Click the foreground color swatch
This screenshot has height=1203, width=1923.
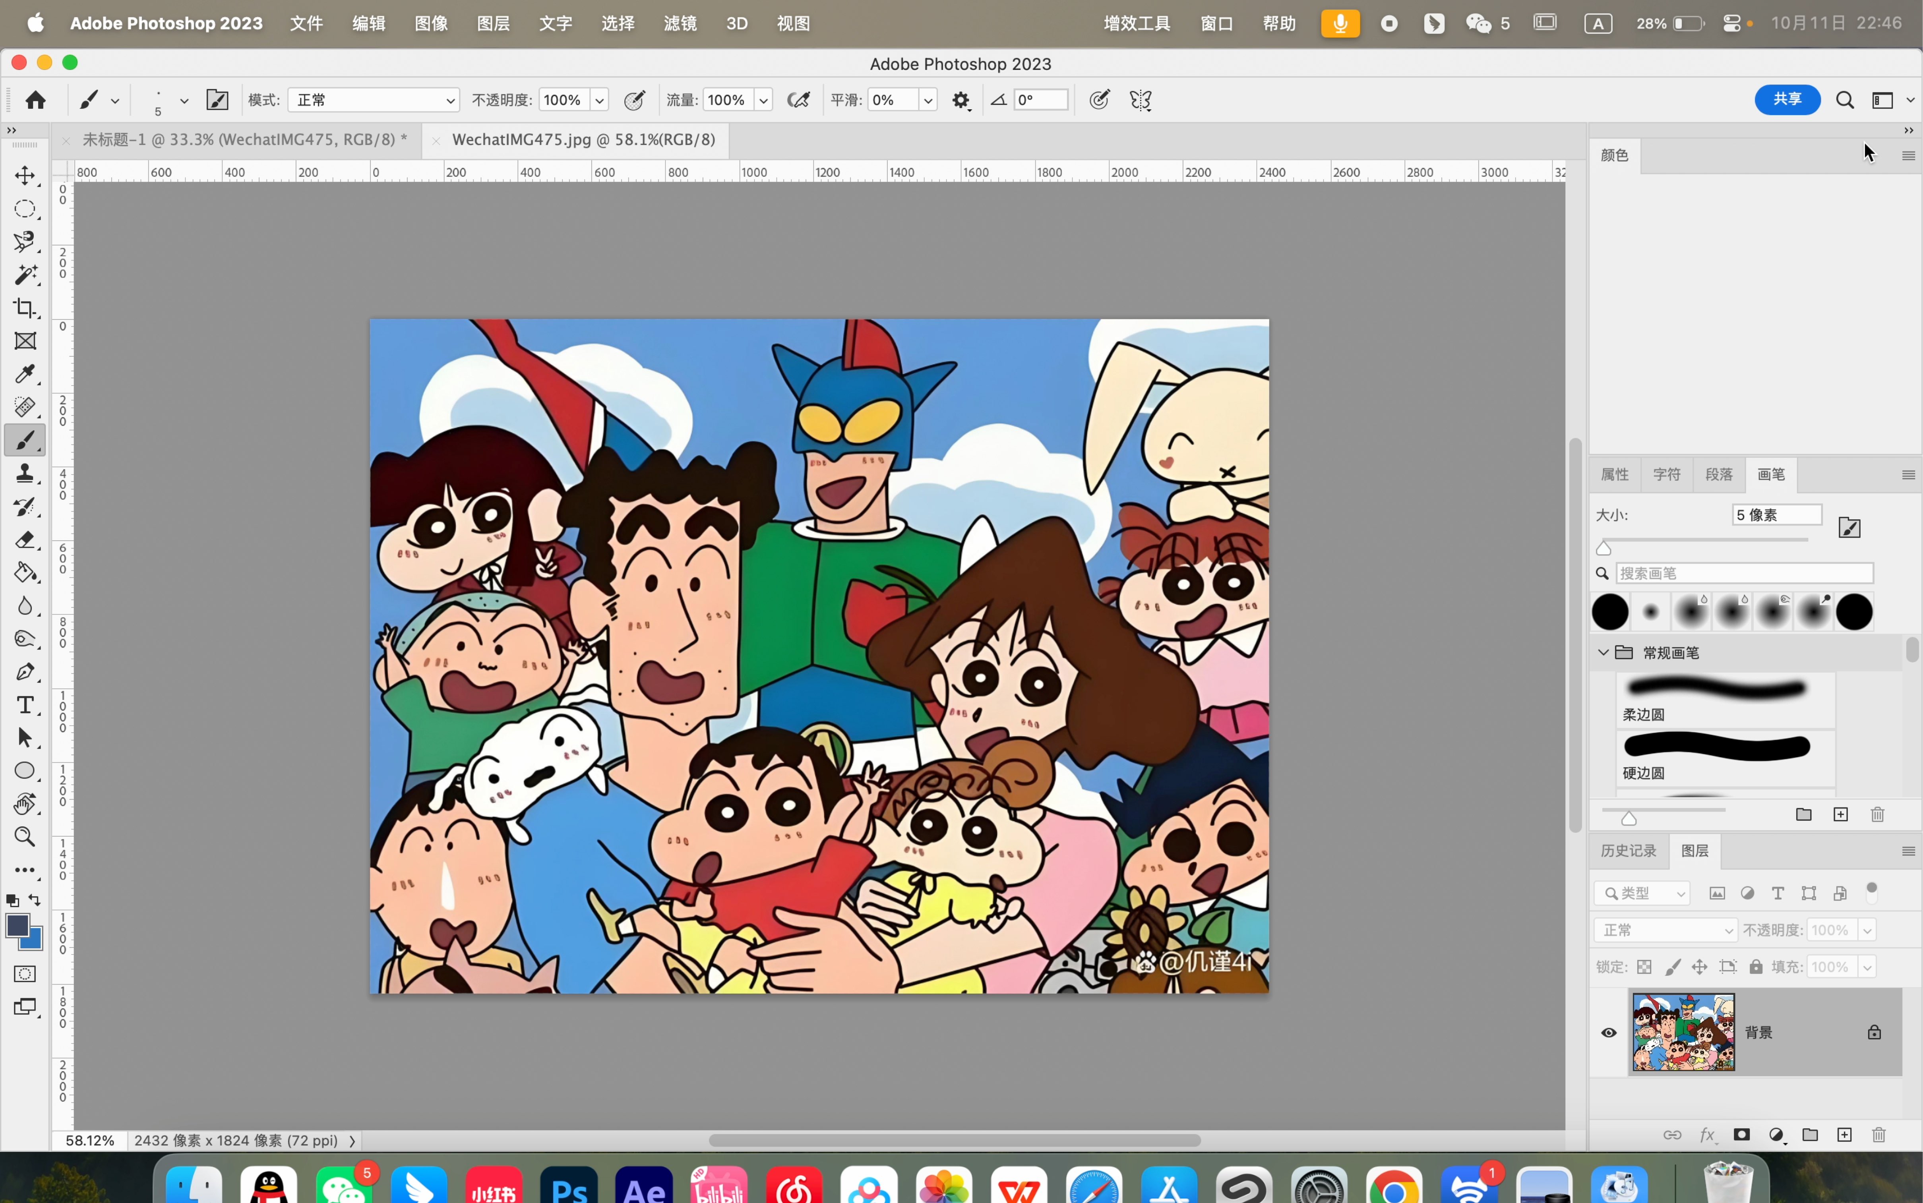click(17, 925)
